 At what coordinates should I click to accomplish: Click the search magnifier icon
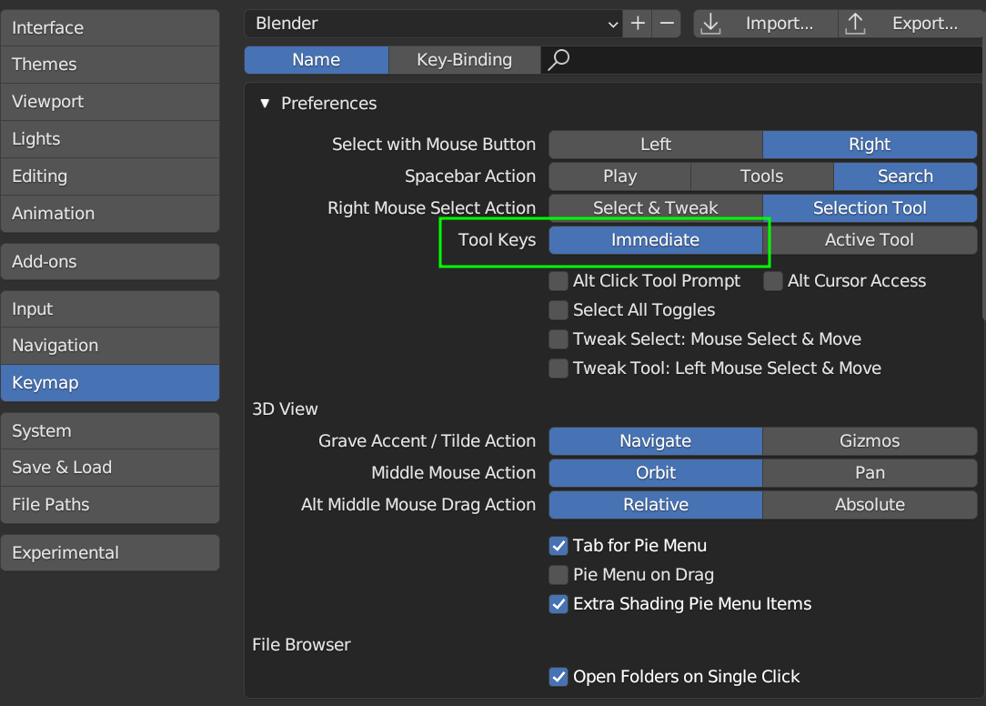pos(558,59)
